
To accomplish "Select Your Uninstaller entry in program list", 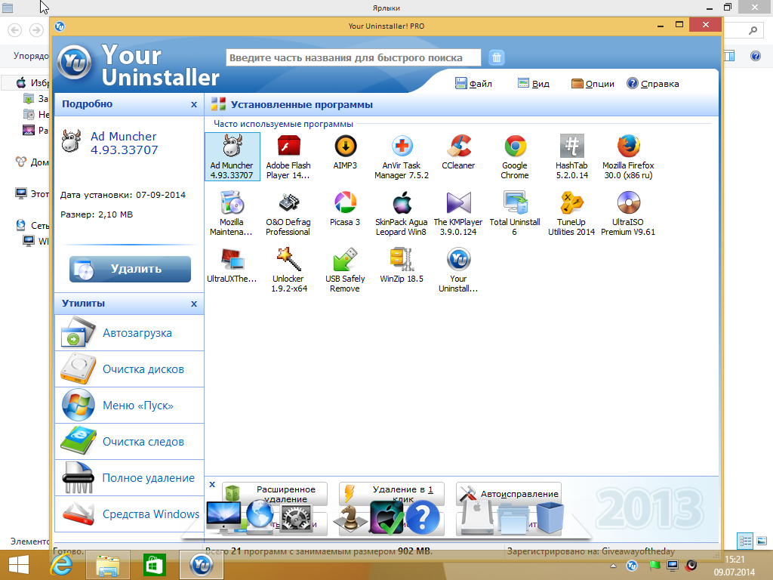I will pos(458,270).
